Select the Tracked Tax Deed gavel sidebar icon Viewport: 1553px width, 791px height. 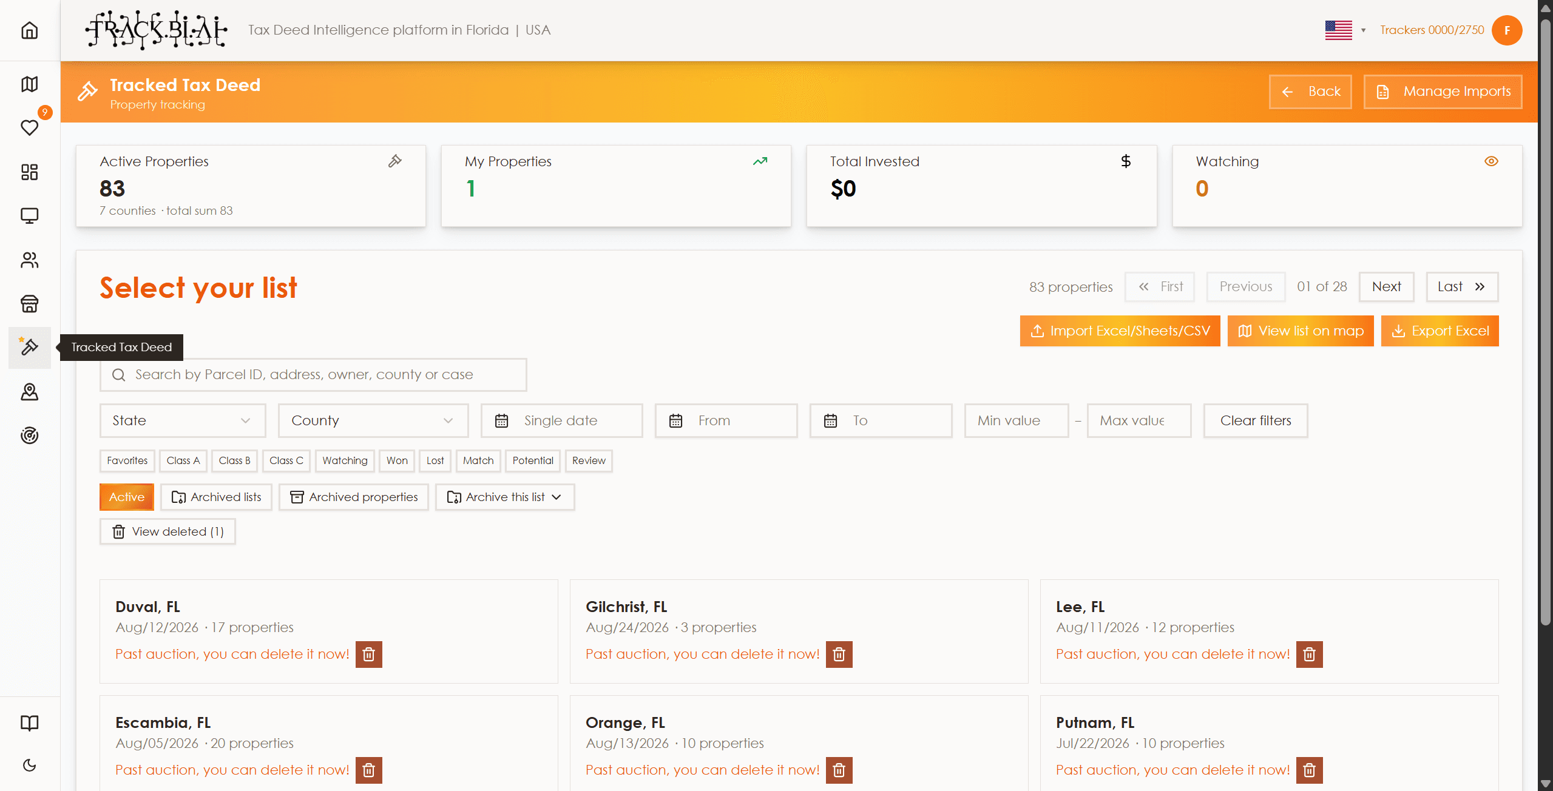pos(29,347)
